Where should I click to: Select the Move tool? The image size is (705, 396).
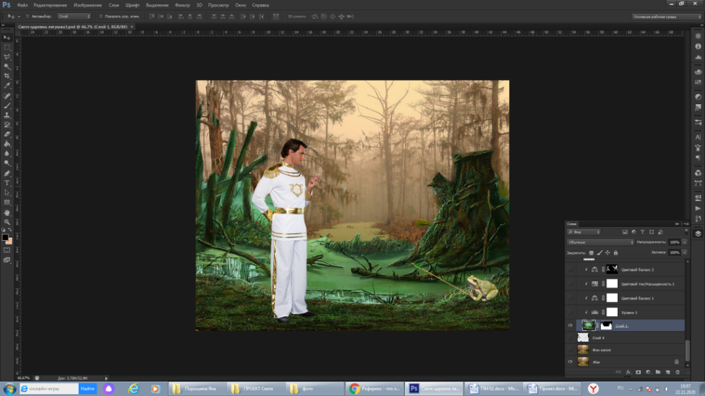[x=7, y=38]
